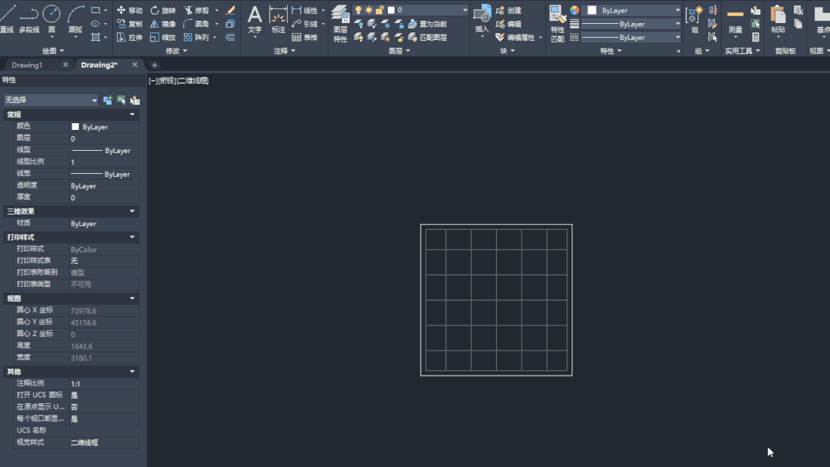The image size is (830, 467).
Task: Click the new drawing tab plus button
Action: coord(154,65)
